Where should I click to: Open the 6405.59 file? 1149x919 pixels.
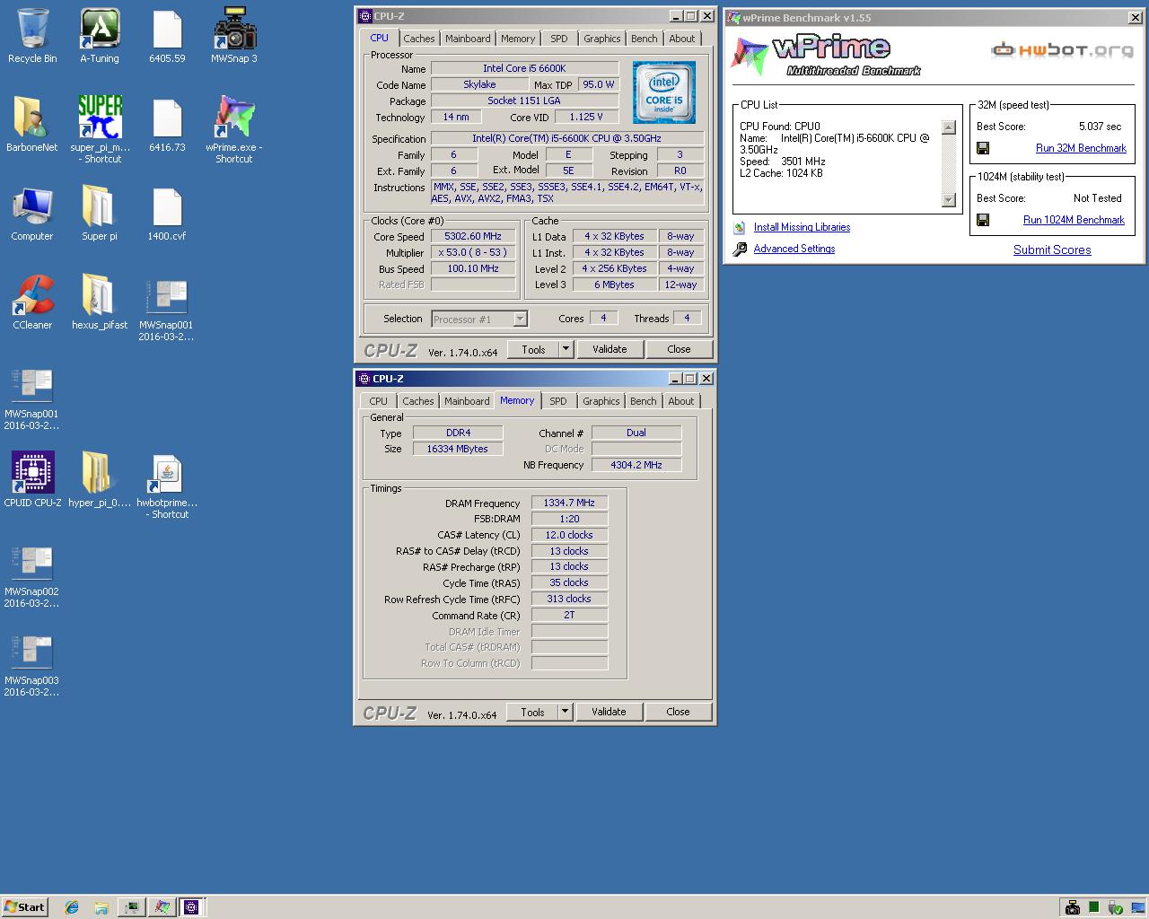pyautogui.click(x=167, y=36)
